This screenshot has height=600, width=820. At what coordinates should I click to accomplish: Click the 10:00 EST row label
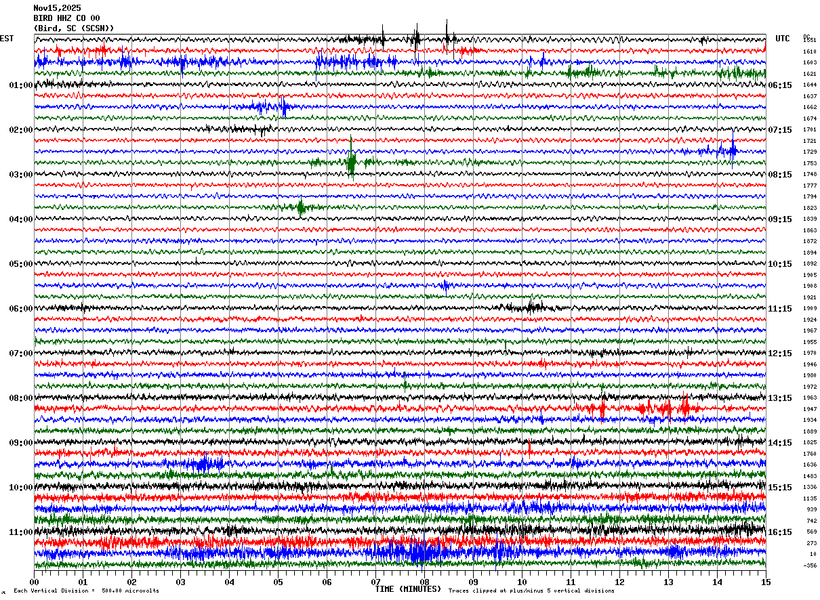click(21, 488)
